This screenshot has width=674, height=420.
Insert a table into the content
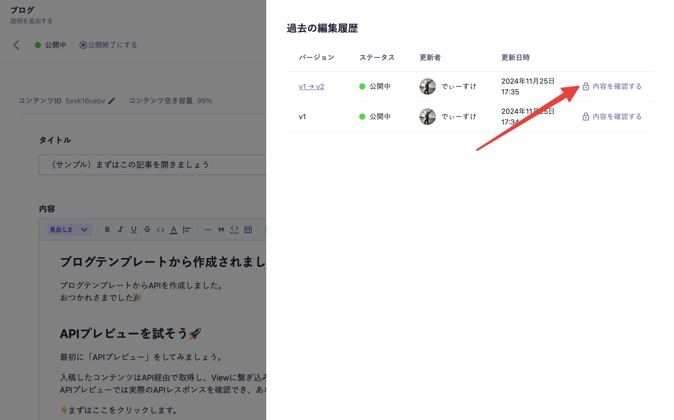(248, 229)
